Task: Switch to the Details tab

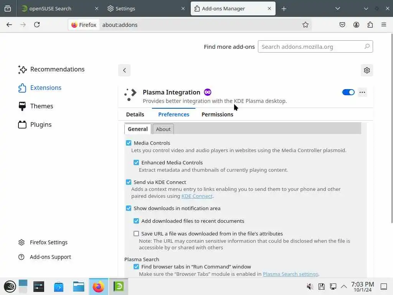Action: click(135, 114)
